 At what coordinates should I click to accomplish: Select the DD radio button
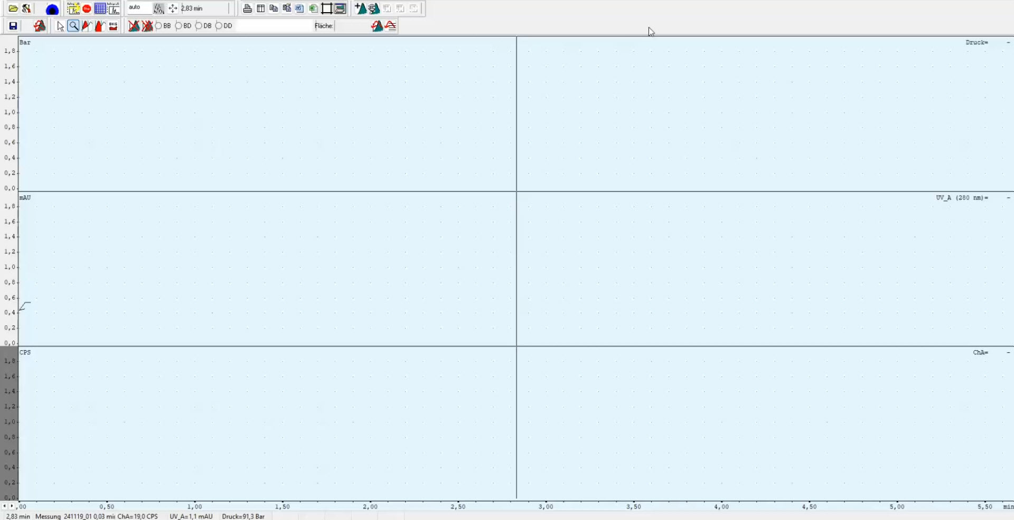pos(219,26)
